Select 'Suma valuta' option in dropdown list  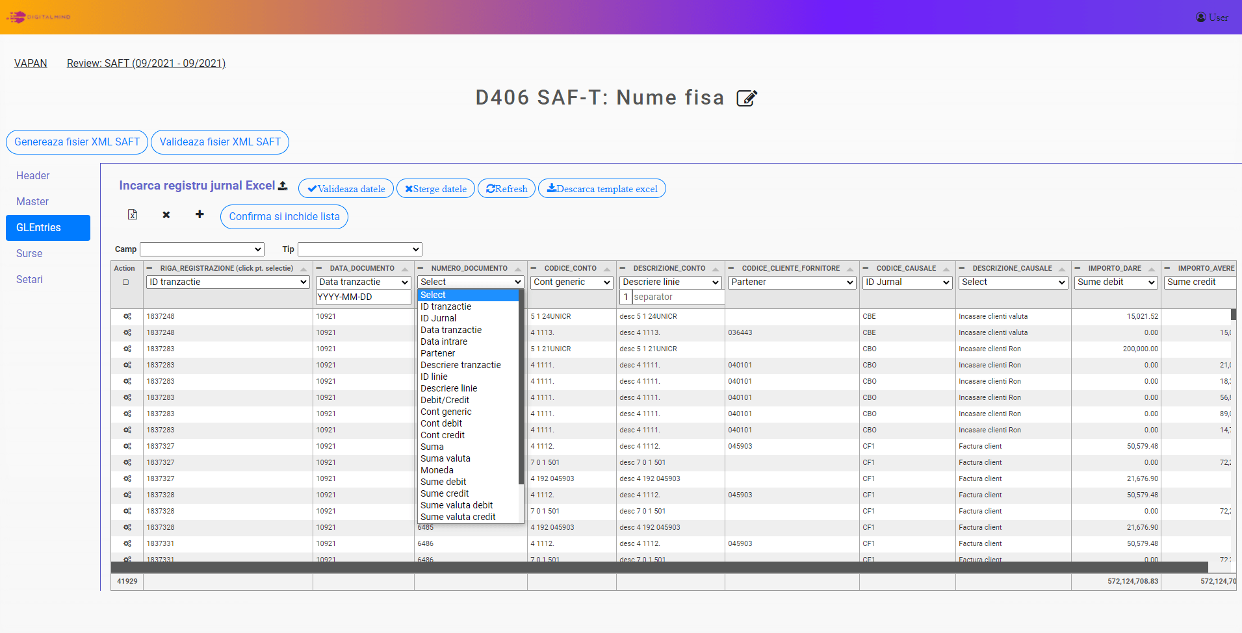[445, 458]
